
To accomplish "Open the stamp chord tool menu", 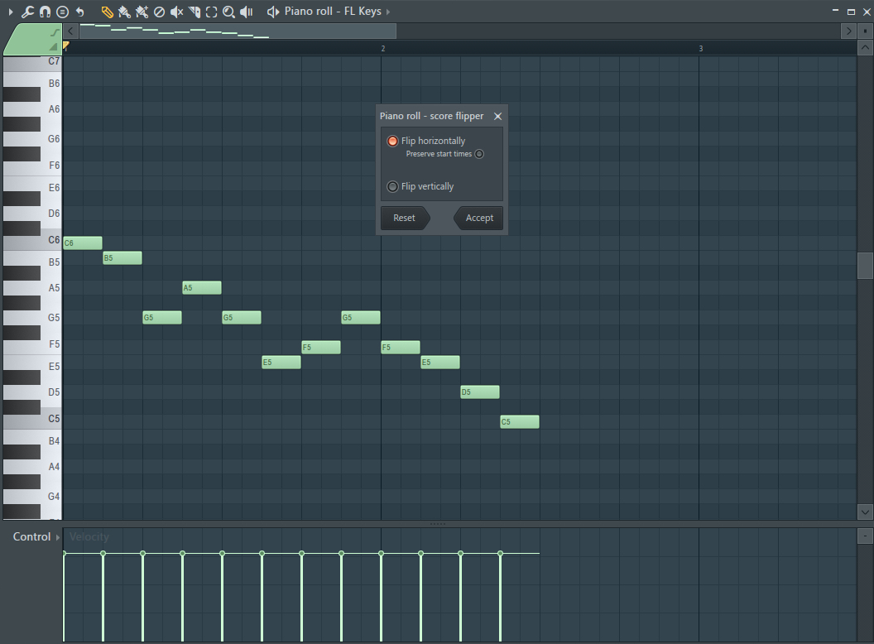I will coord(62,12).
